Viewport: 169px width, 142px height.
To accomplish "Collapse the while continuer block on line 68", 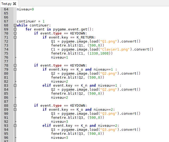I will 15,25.
